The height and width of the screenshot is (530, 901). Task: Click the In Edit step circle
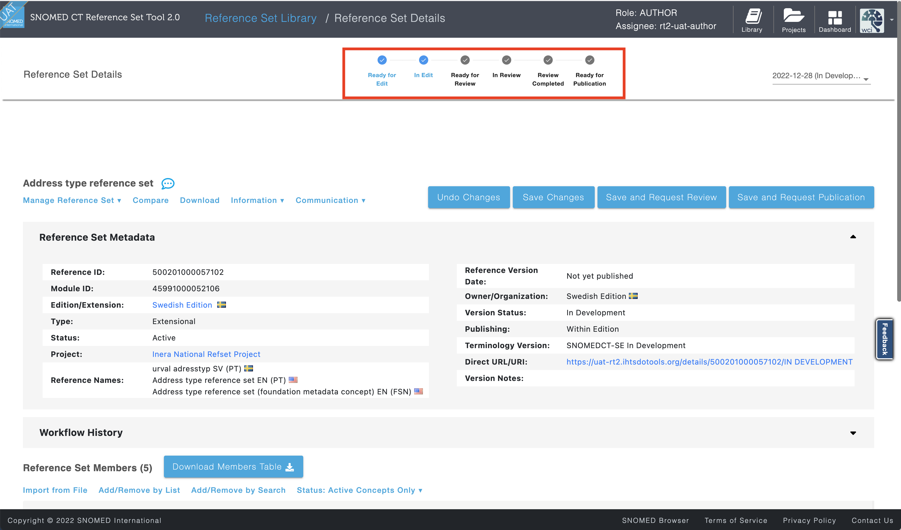coord(423,60)
